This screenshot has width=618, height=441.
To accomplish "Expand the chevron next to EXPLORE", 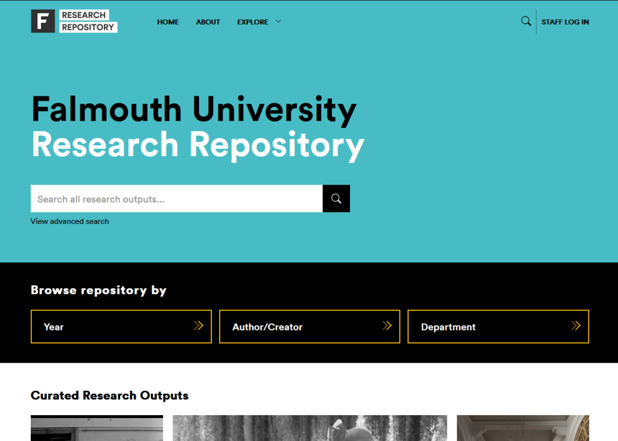I will [x=278, y=22].
